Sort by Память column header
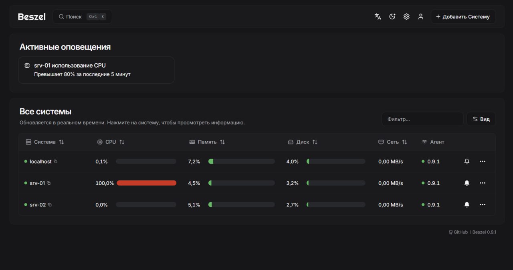 (x=207, y=142)
